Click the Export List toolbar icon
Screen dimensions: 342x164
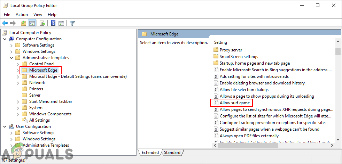click(x=42, y=23)
